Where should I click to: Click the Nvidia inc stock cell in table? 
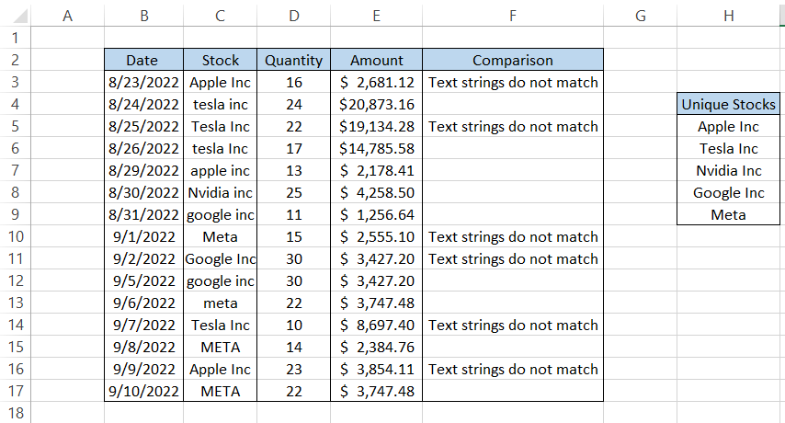[x=220, y=193]
